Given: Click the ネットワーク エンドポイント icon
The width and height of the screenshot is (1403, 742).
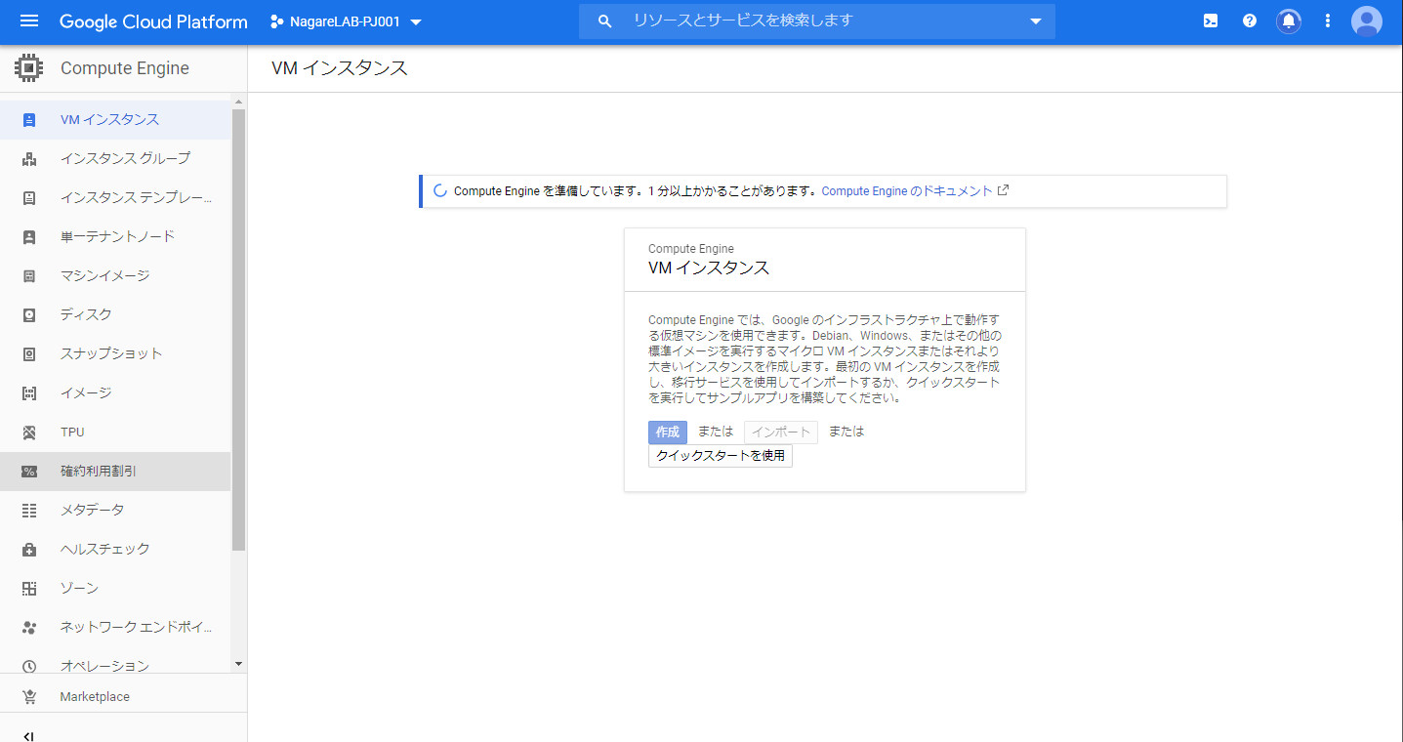Looking at the screenshot, I should pos(29,628).
